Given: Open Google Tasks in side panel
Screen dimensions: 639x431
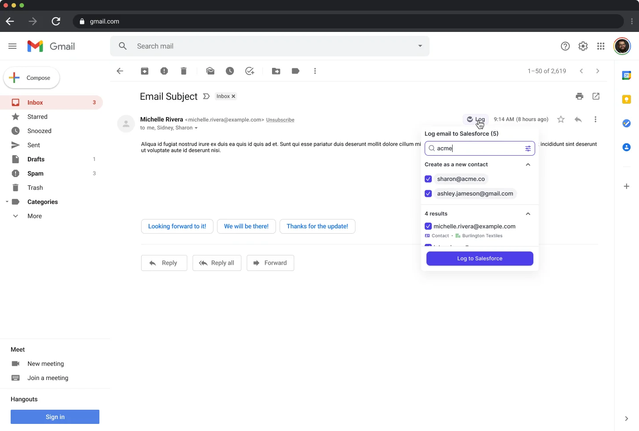Looking at the screenshot, I should pyautogui.click(x=627, y=123).
